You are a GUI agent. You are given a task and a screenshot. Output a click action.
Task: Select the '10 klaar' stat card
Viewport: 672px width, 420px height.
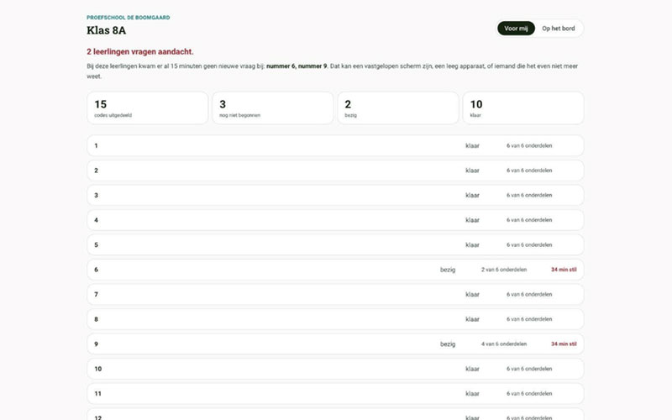point(522,108)
